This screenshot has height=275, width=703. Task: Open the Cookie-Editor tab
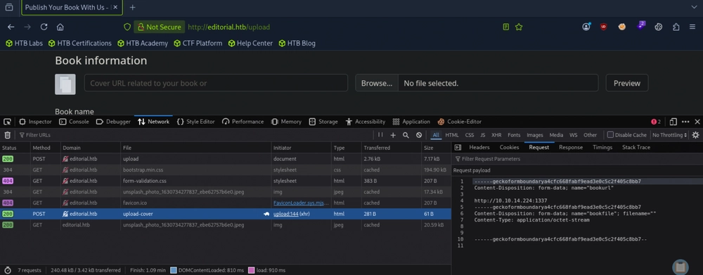click(460, 122)
